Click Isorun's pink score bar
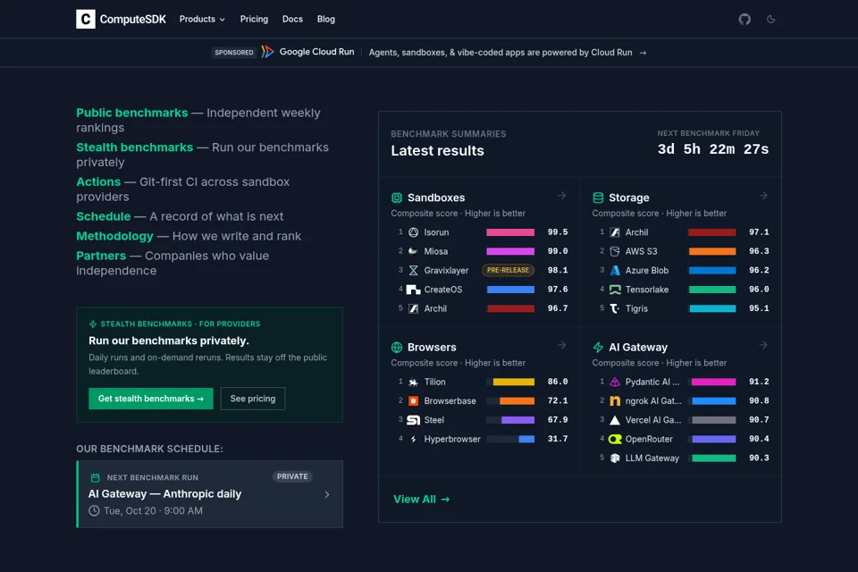 pos(510,232)
